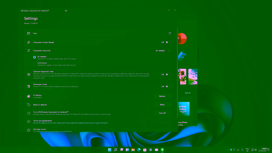Image resolution: width=272 pixels, height=153 pixels.
Task: Open the Windows Start menu
Action: tap(110, 150)
